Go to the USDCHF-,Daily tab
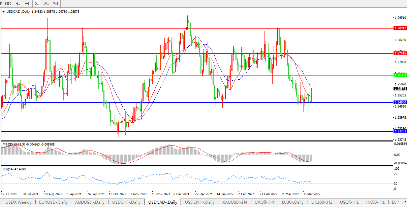407x207 pixels. [x=126, y=202]
